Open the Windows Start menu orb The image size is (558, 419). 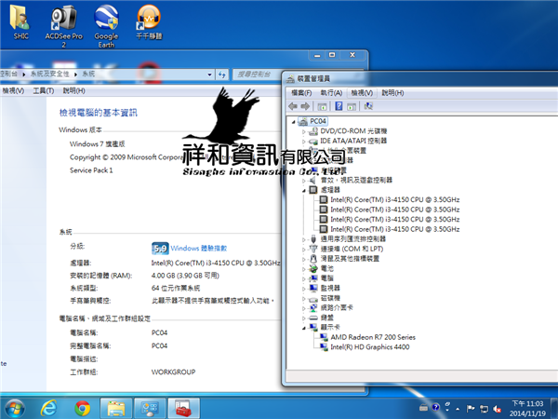coord(15,409)
